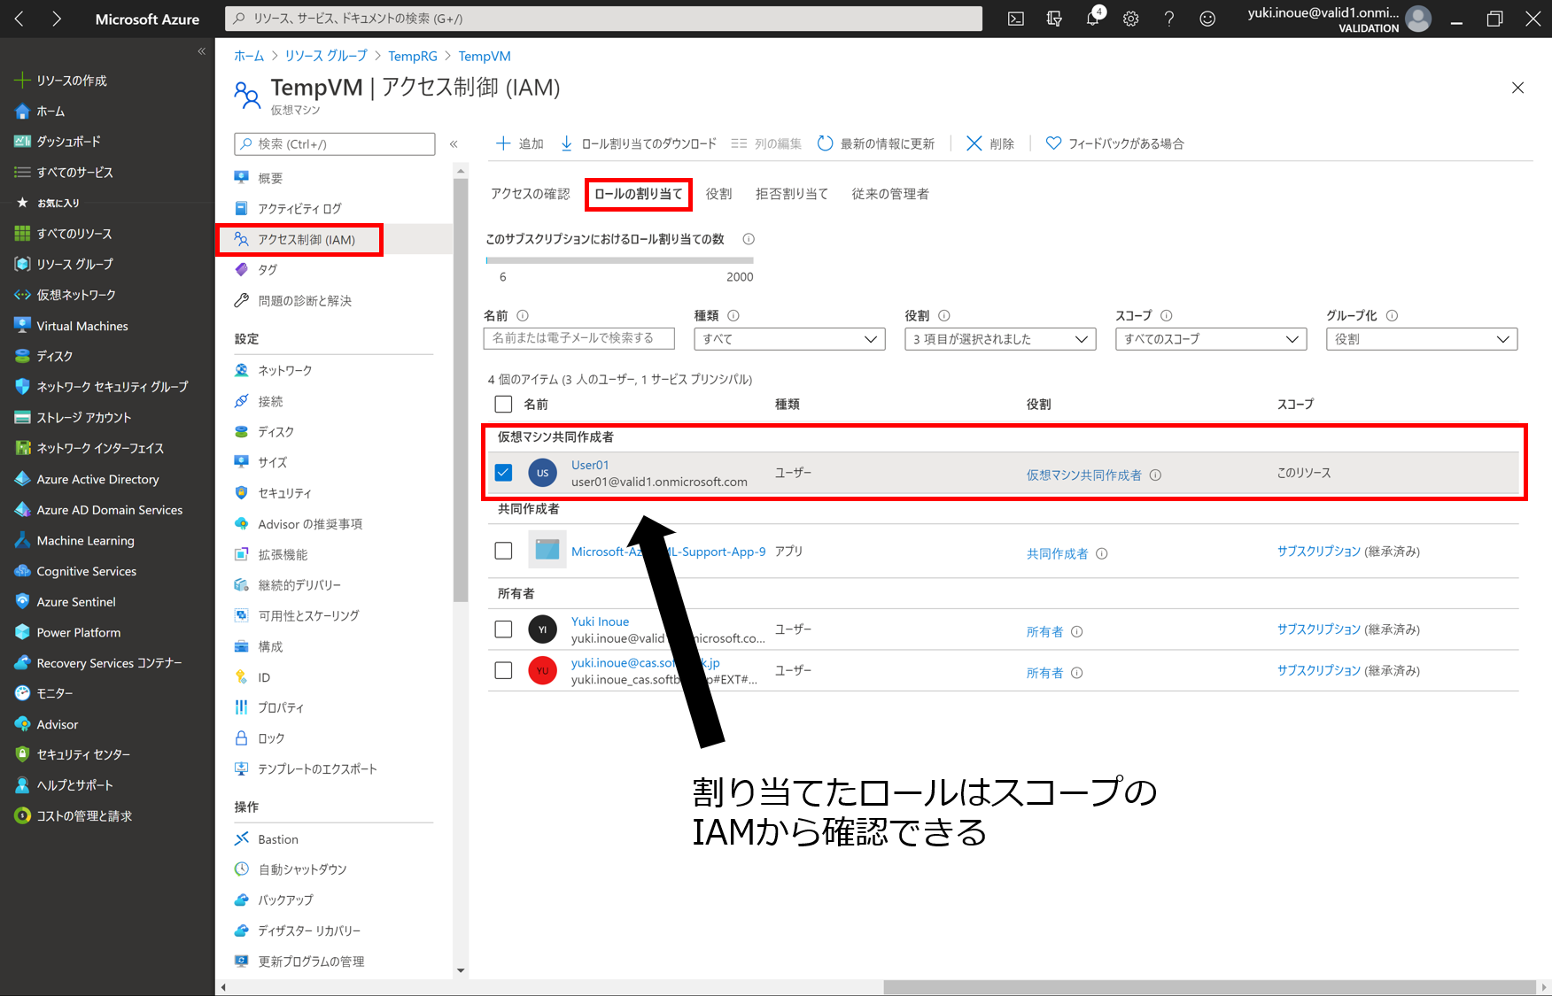Switch to アクセスの確認 tab
Image resolution: width=1552 pixels, height=996 pixels.
point(531,194)
